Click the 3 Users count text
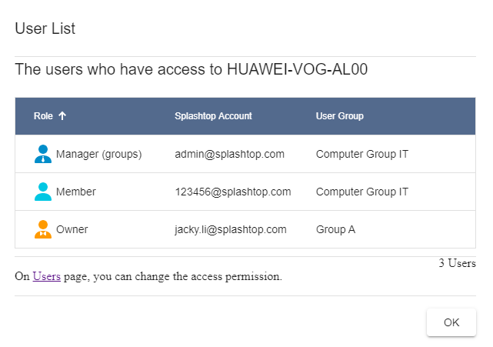This screenshot has width=493, height=347. pyautogui.click(x=457, y=263)
